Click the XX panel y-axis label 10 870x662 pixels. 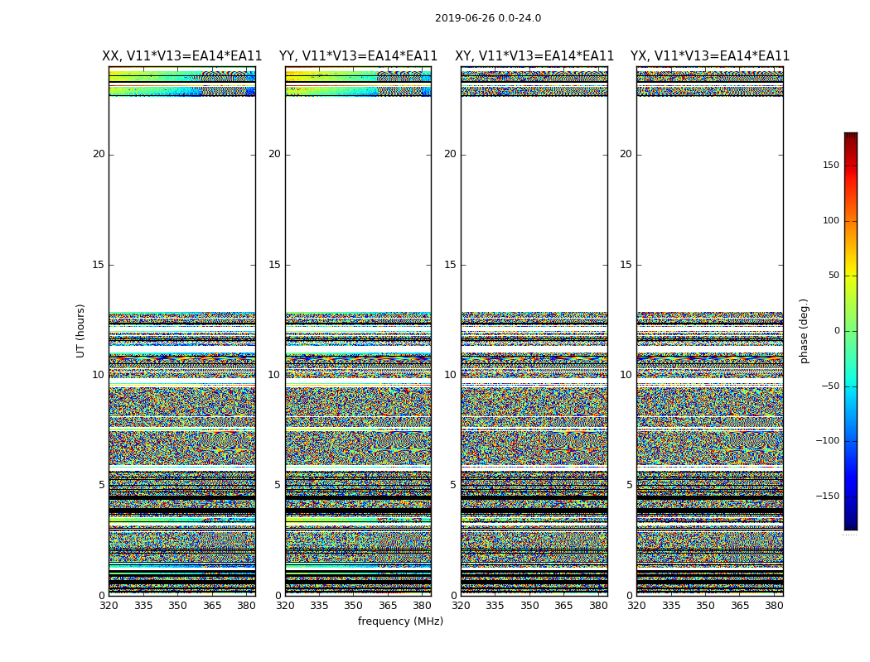tap(99, 375)
